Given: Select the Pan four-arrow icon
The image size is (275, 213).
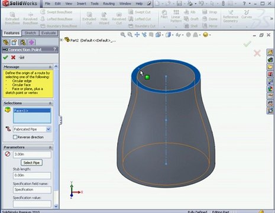Looking at the screenshot, I should [137, 35].
